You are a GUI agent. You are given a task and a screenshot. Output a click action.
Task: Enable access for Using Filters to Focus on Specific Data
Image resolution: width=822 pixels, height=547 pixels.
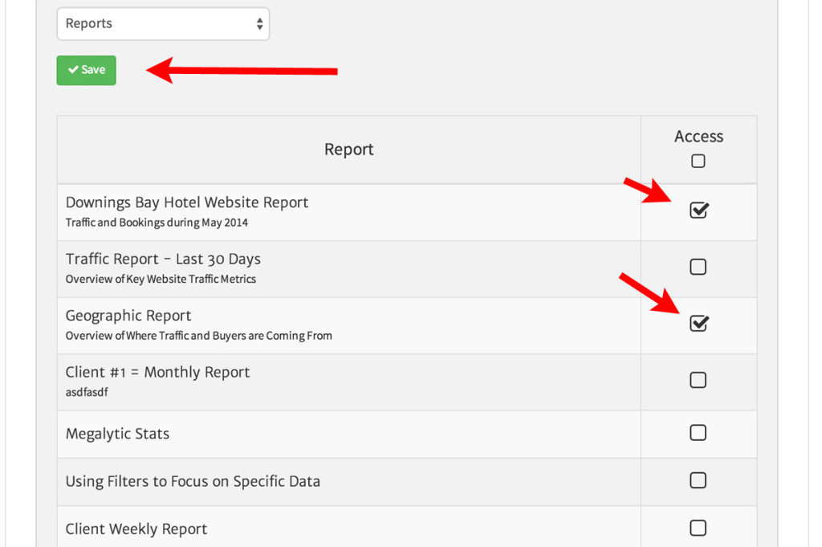click(698, 480)
